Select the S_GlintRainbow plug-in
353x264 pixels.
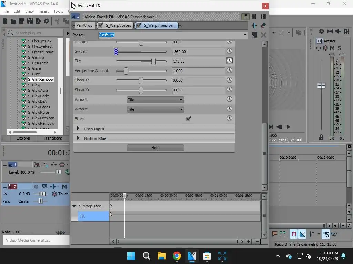41,79
